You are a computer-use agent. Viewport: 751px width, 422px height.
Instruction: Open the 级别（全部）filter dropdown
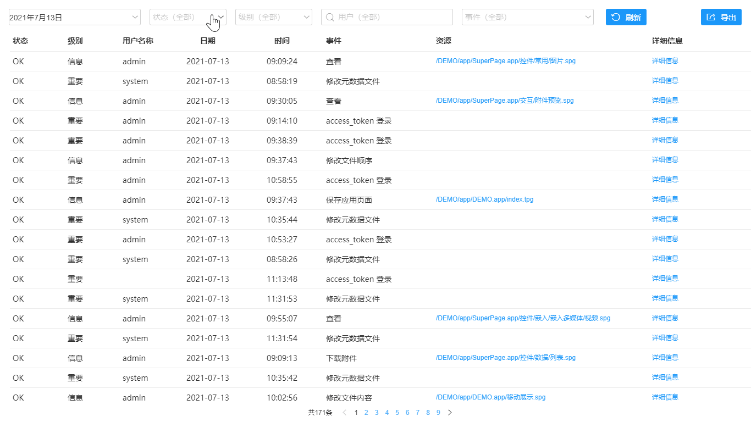click(x=273, y=17)
